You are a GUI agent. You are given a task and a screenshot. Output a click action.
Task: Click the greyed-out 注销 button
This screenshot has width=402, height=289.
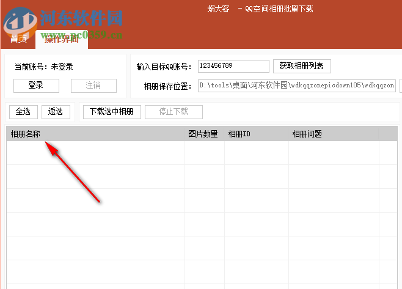click(93, 86)
